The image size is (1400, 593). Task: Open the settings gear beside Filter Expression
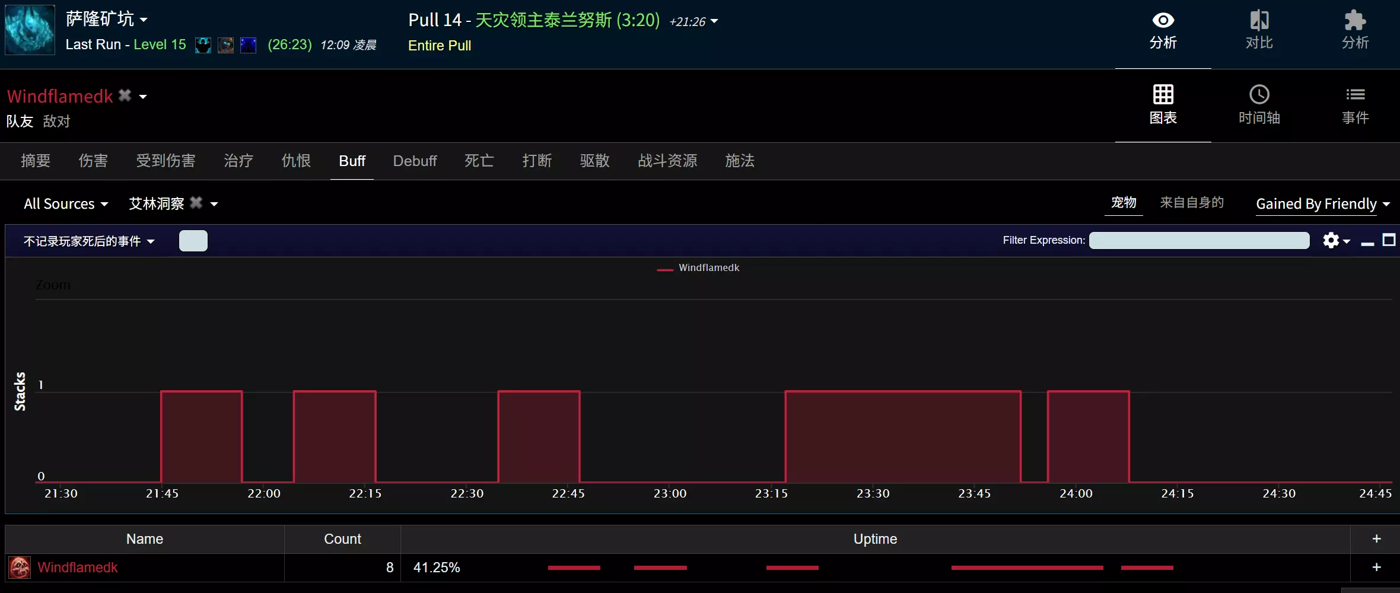[1332, 241]
